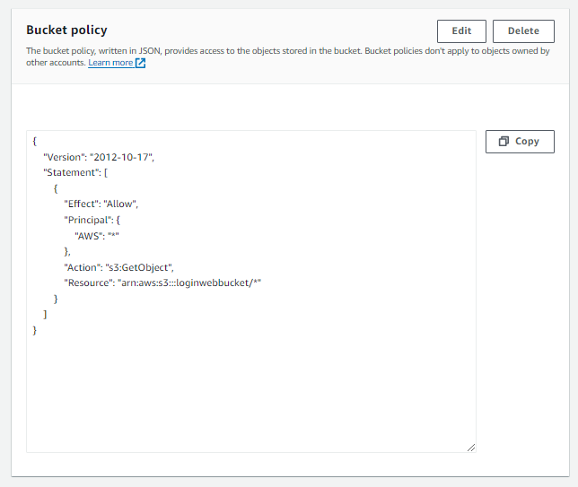Click the Edit bucket policy button
The image size is (578, 487).
click(461, 31)
